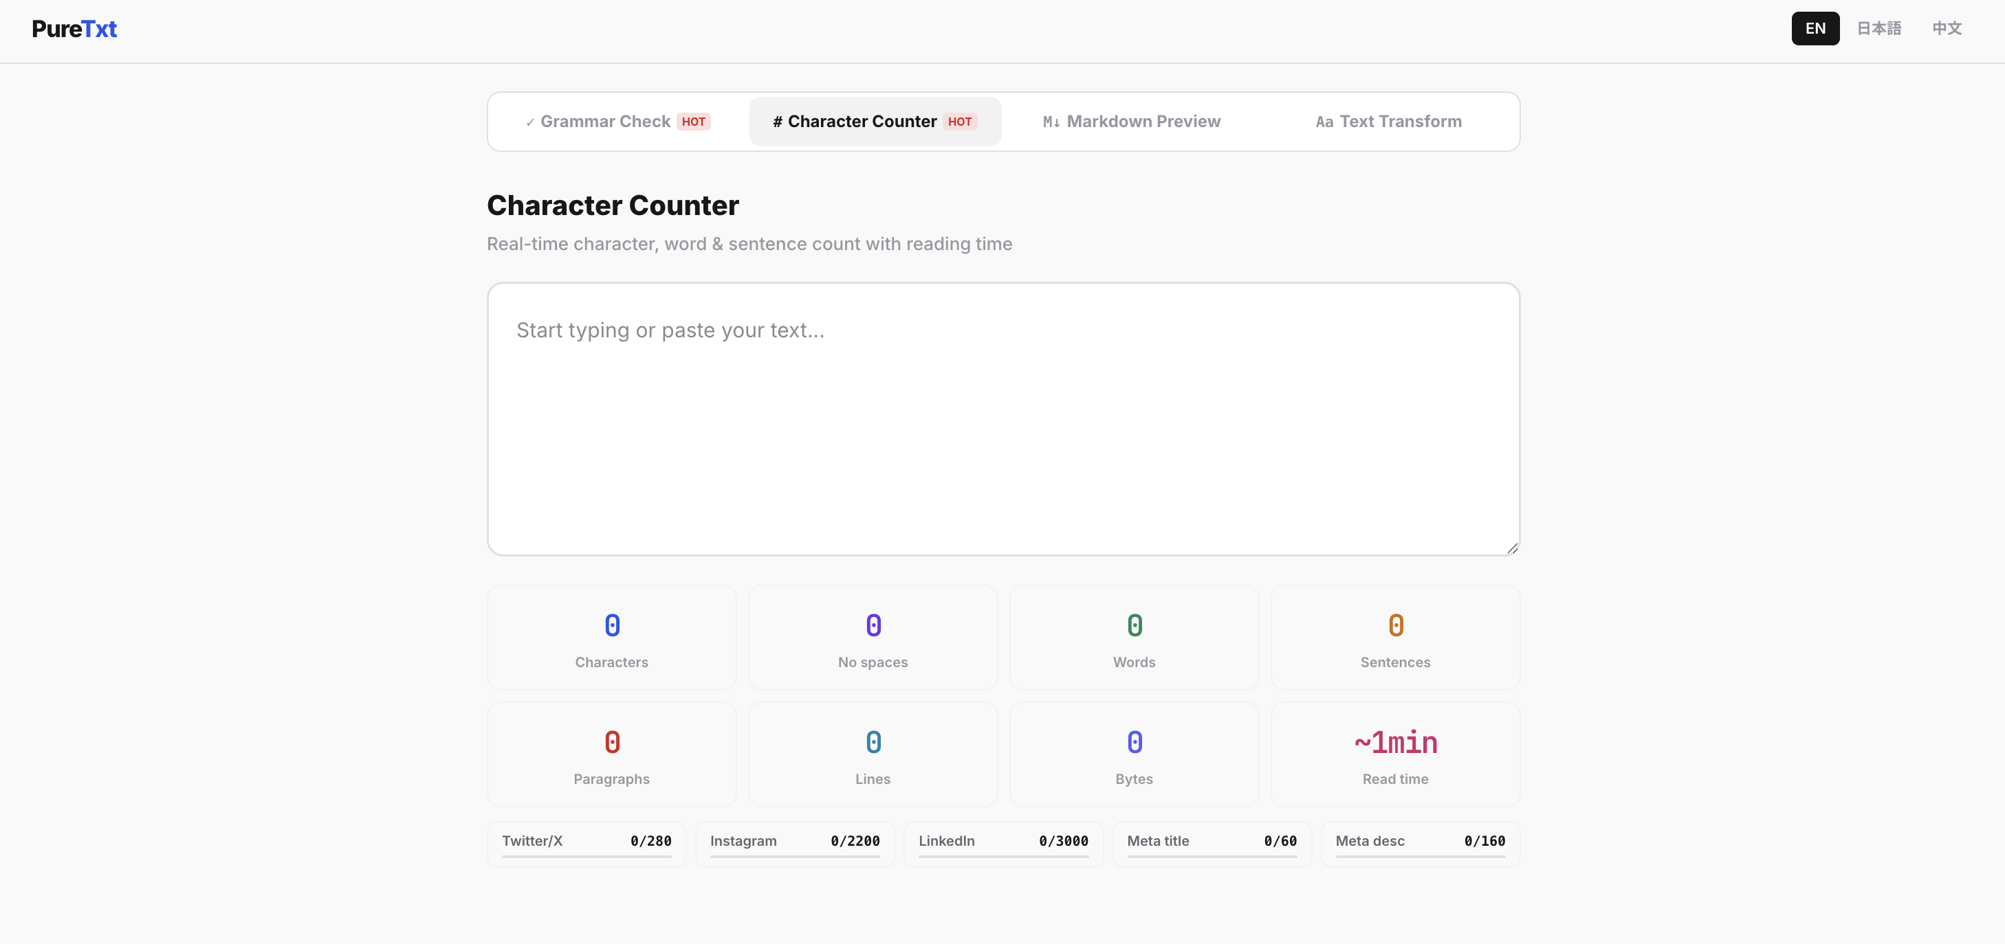Switch language to 中文
Viewport: 2005px width, 944px height.
(x=1946, y=29)
